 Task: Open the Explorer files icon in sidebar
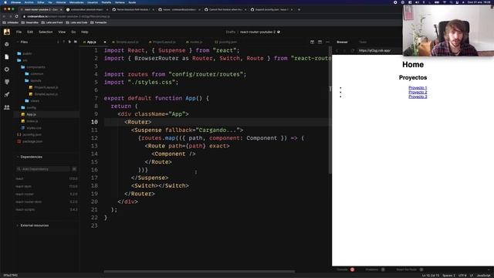click(x=7, y=56)
